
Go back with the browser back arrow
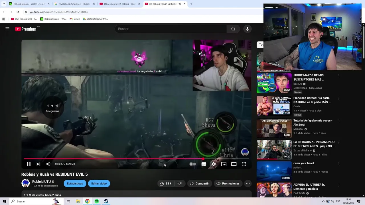click(4, 12)
